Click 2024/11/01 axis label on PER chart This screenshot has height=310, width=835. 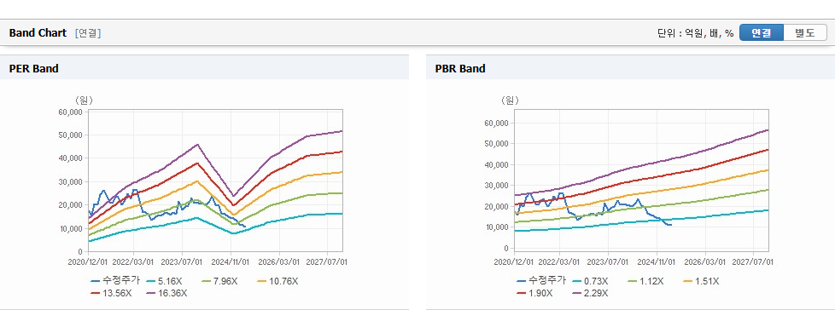(x=231, y=261)
